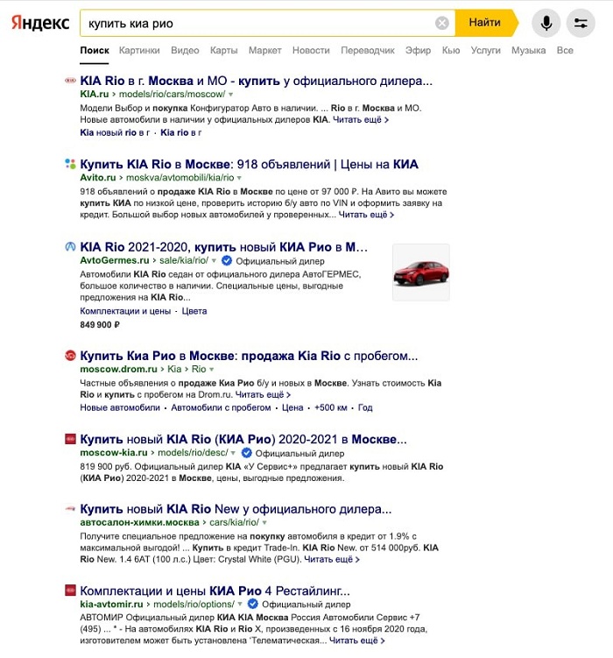Select the Новости tab
Viewport: 613px width, 658px height.
pos(311,50)
